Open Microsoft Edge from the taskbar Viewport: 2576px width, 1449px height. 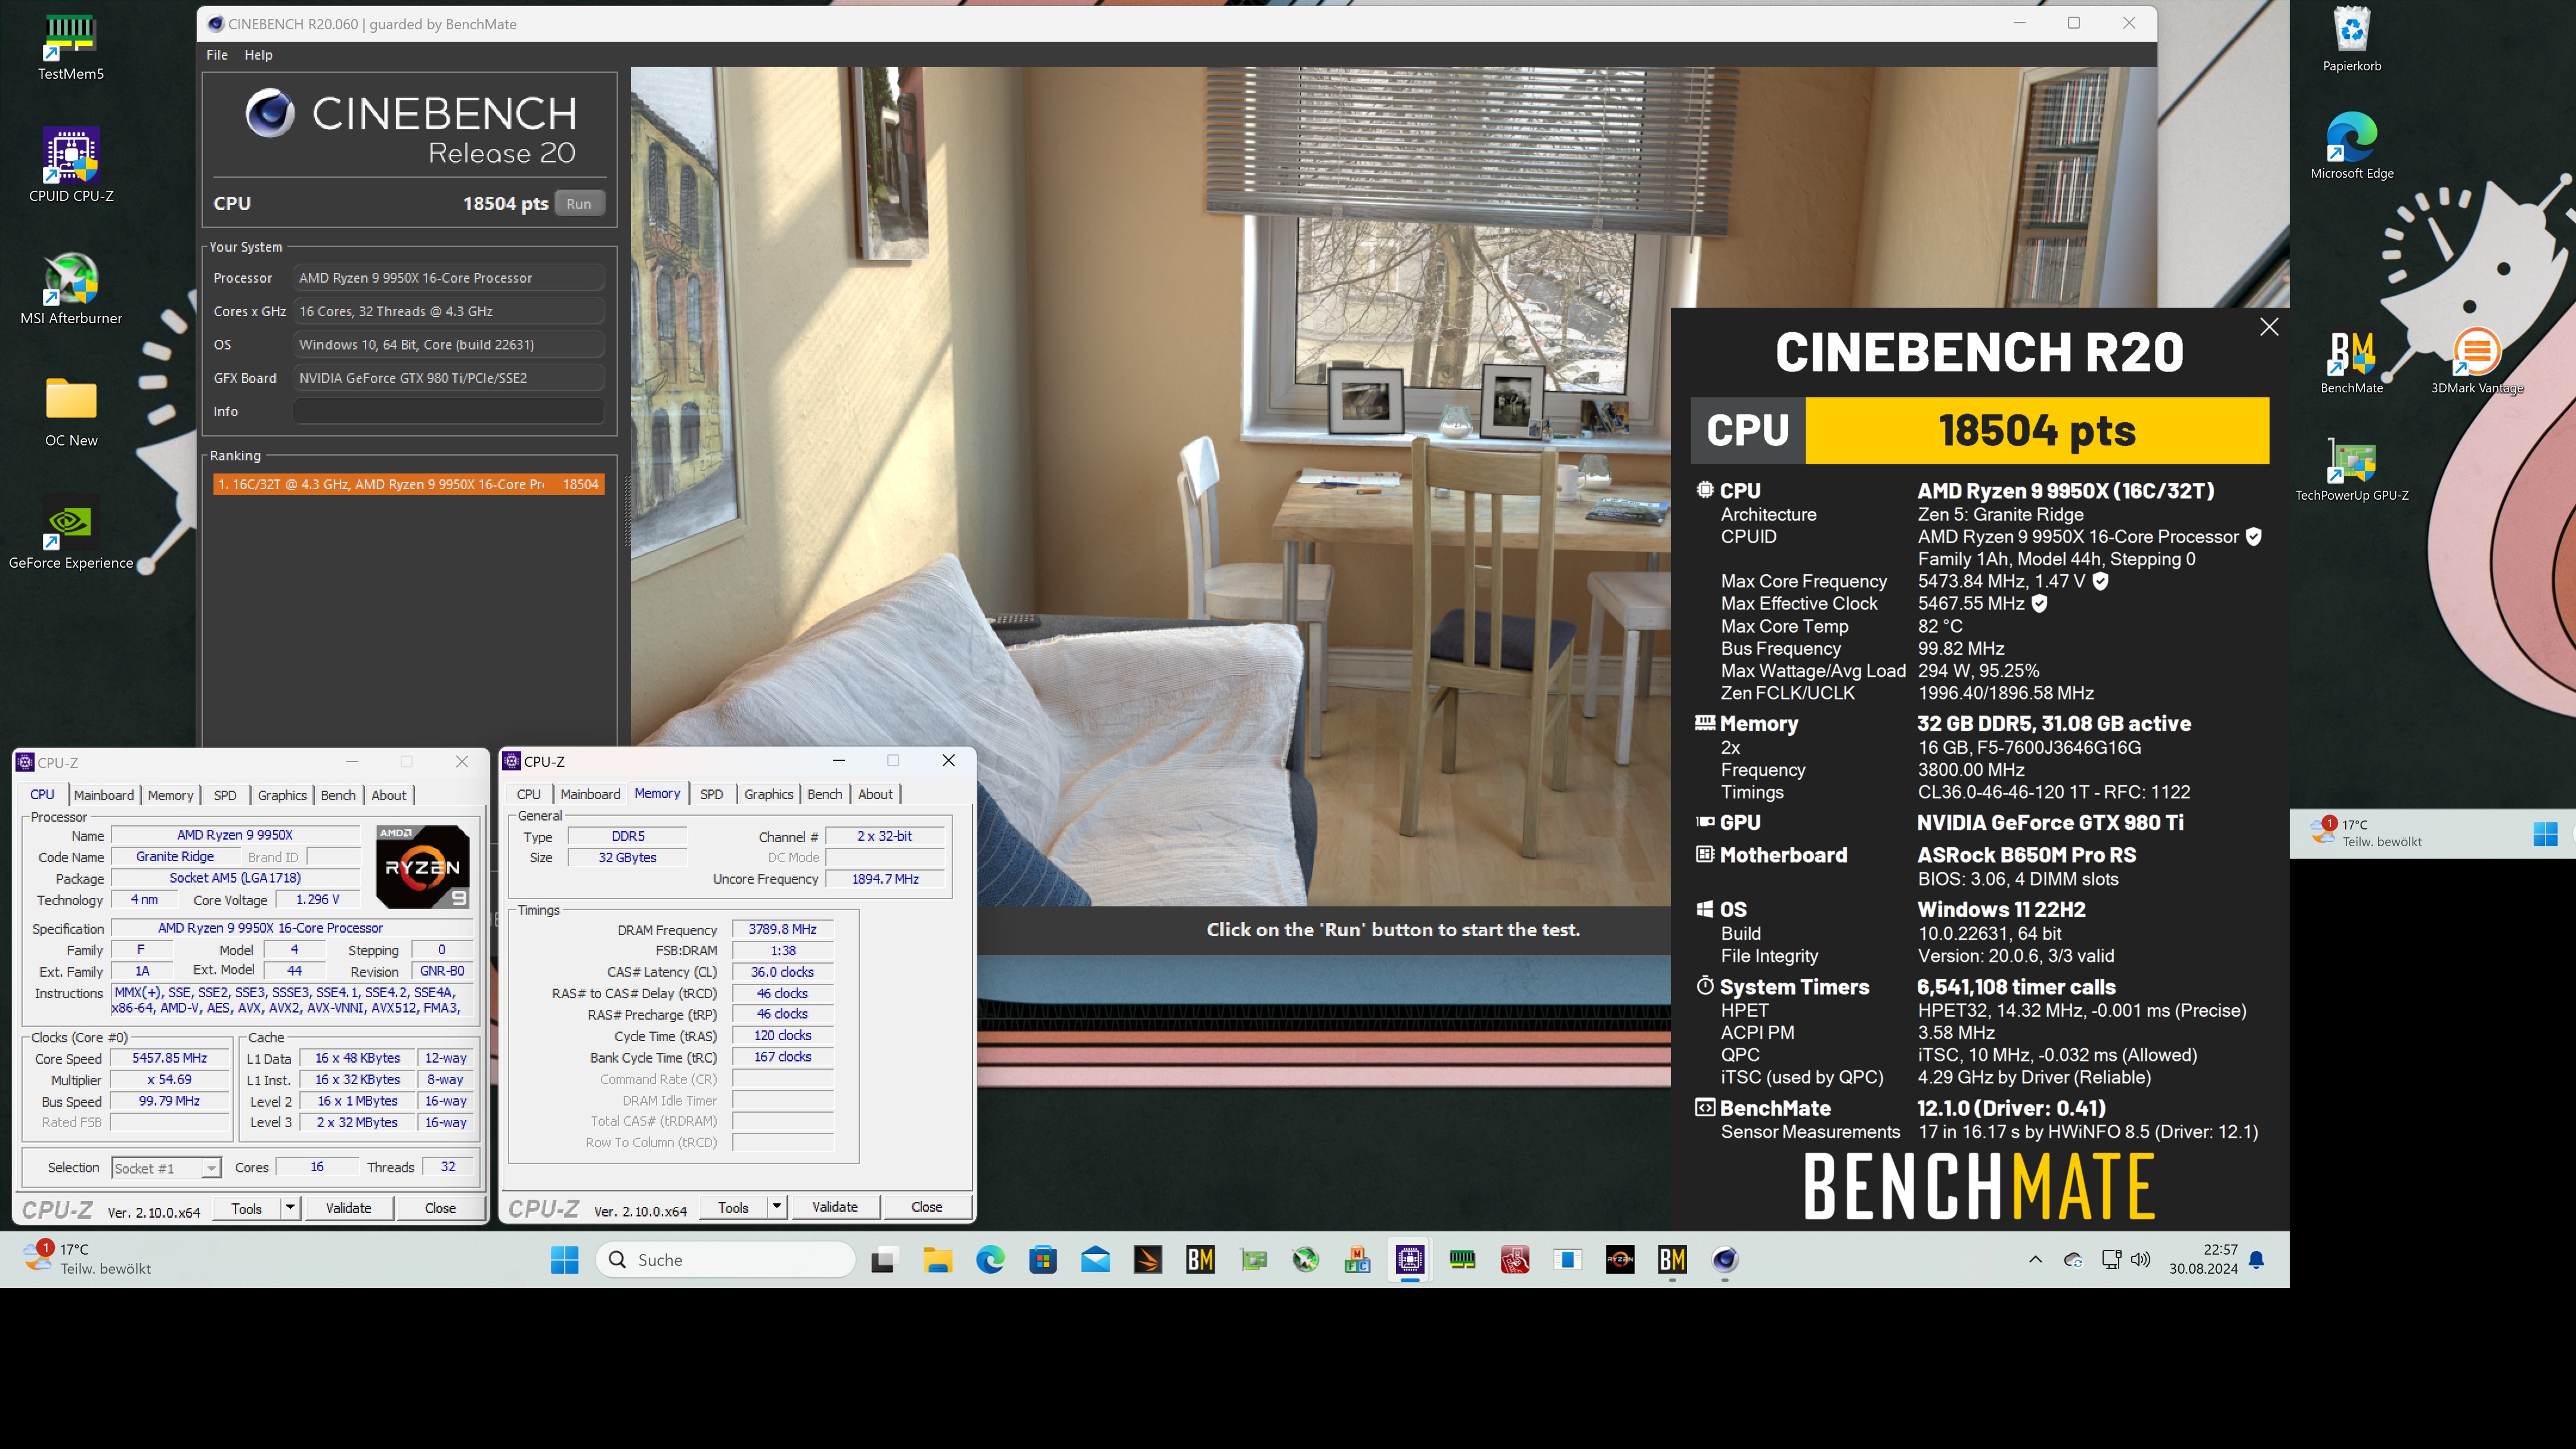[990, 1259]
